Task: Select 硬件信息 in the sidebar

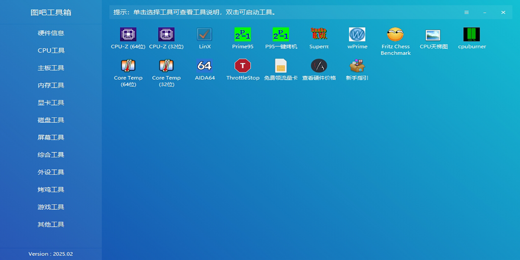Action: [x=51, y=33]
